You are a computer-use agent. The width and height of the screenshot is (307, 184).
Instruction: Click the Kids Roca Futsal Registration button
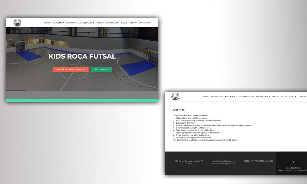point(71,69)
